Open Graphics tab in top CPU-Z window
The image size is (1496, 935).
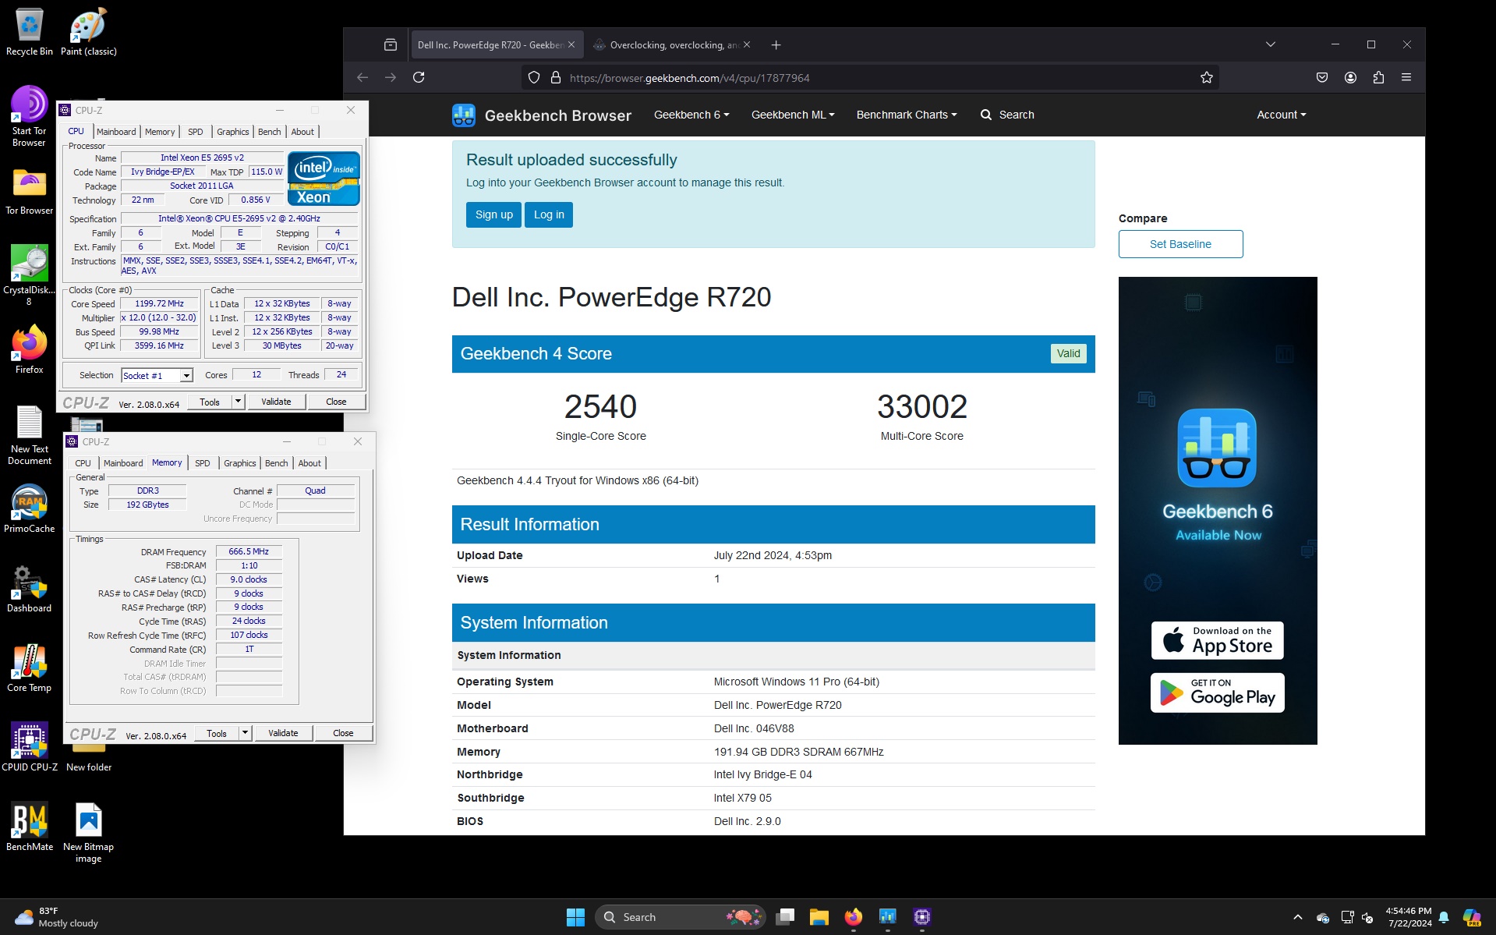(233, 132)
